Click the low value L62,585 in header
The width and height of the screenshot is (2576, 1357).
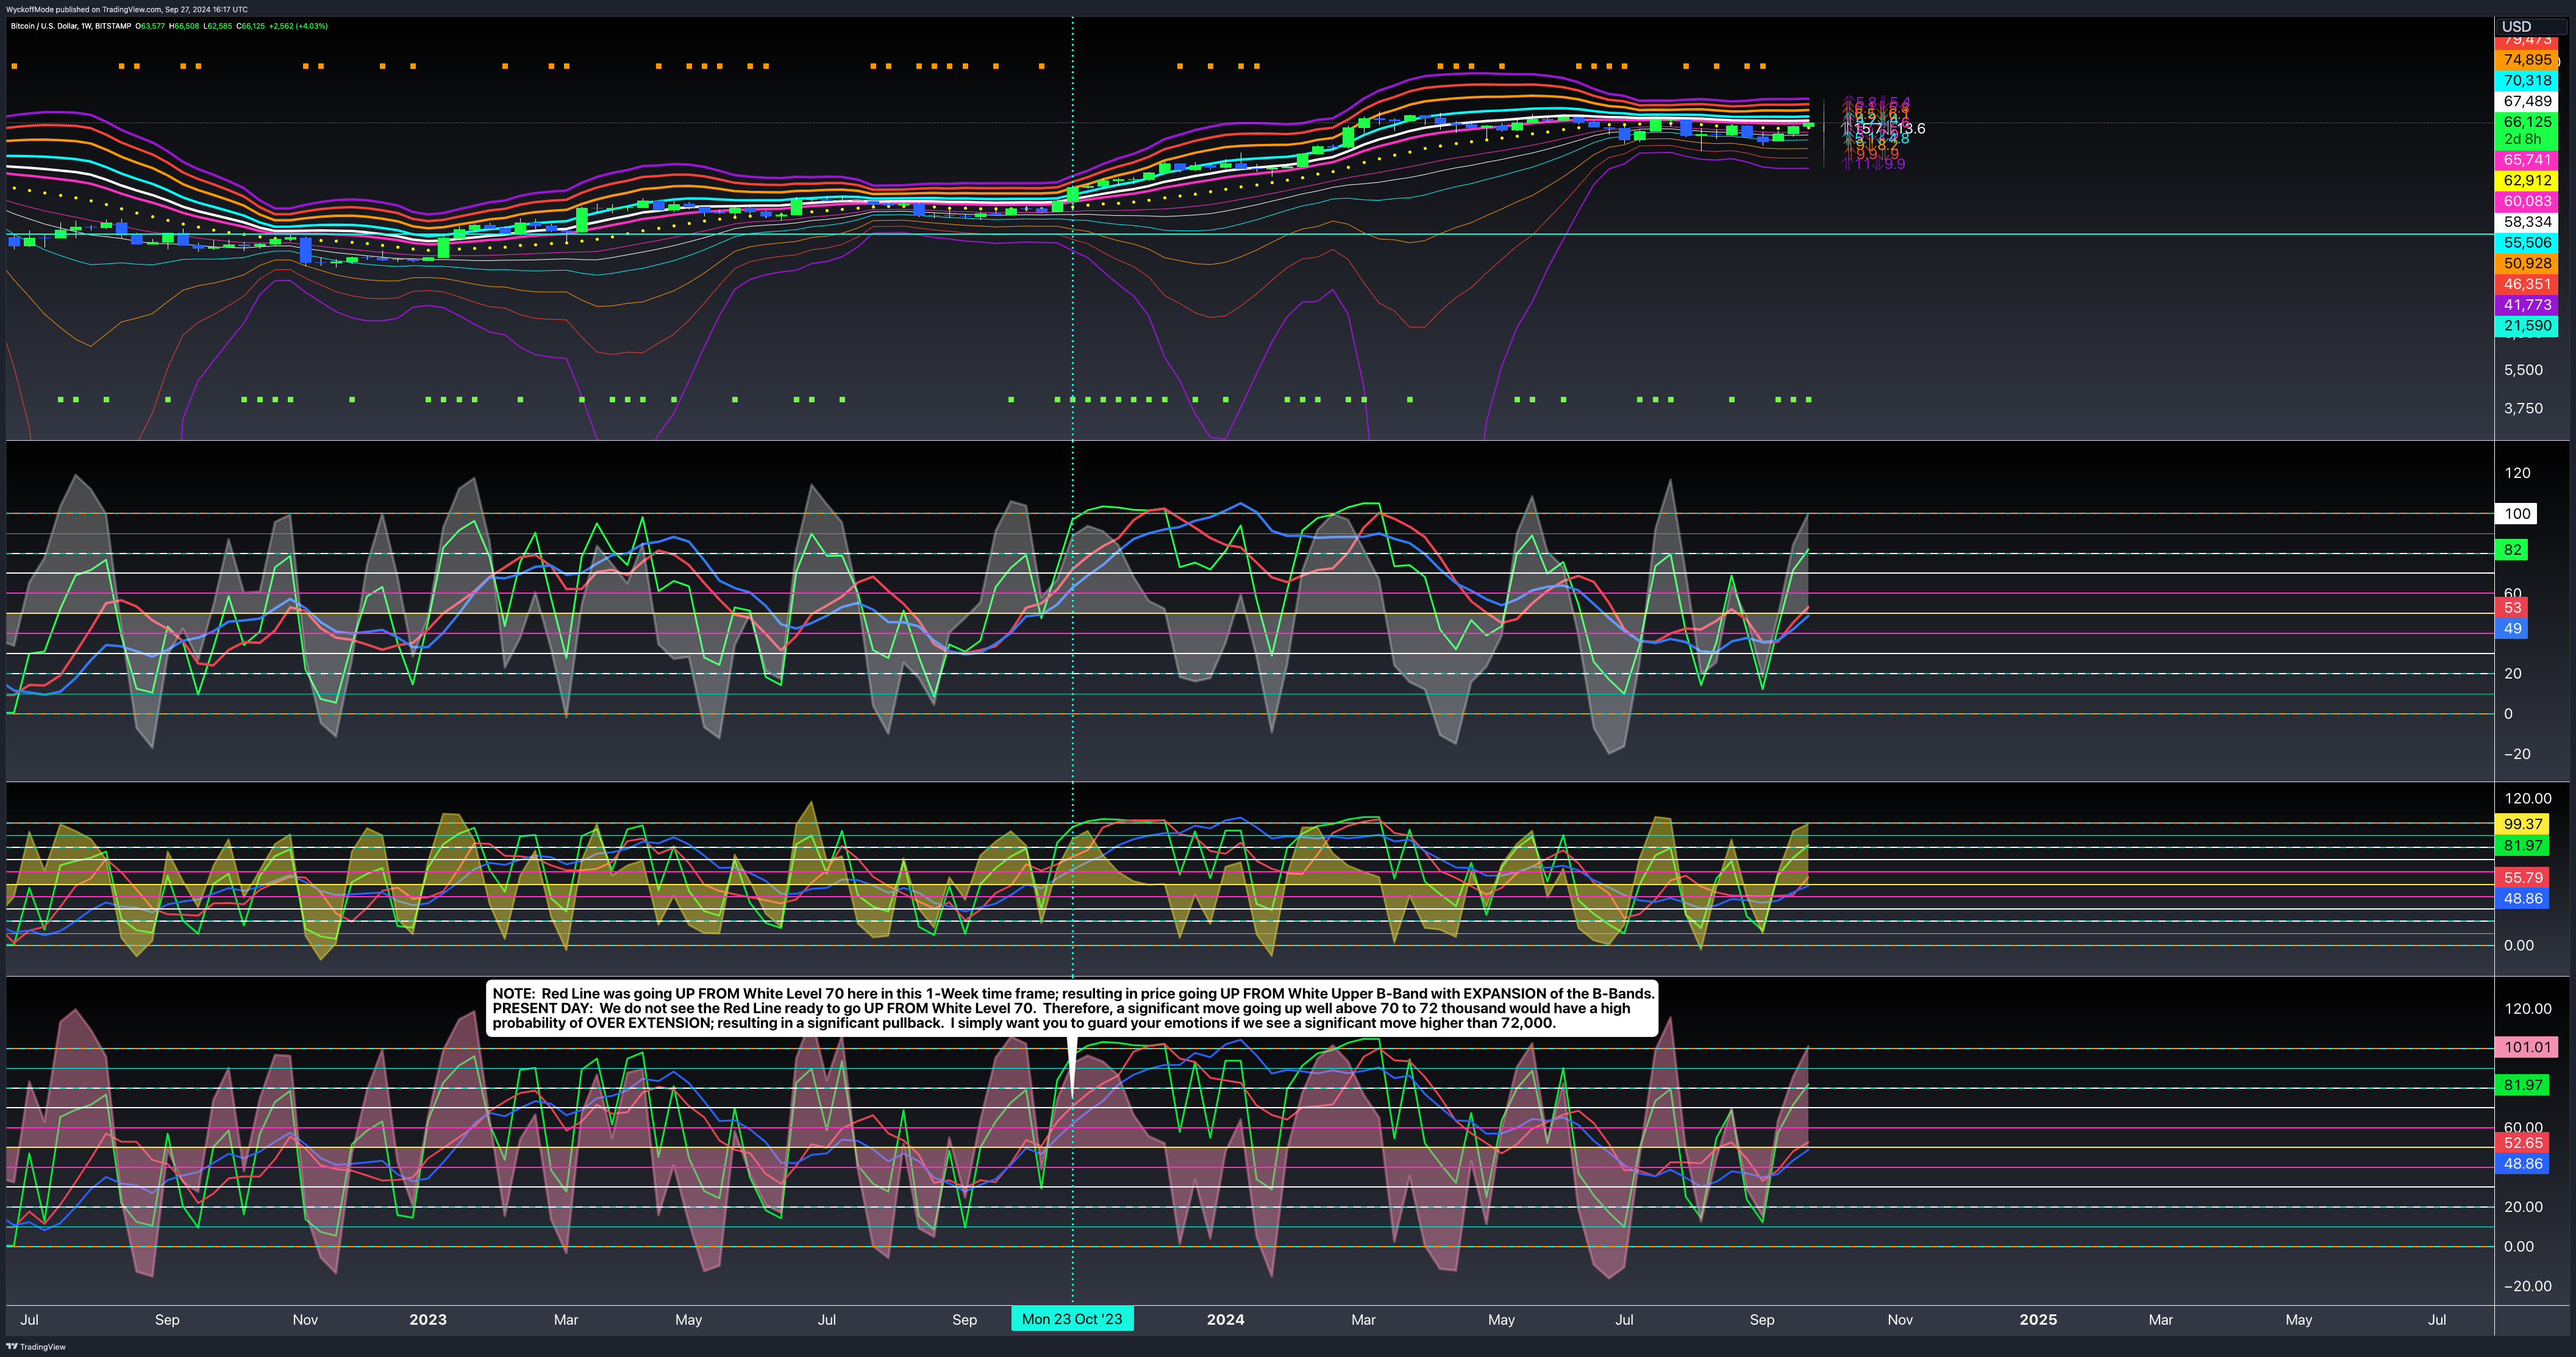(217, 26)
